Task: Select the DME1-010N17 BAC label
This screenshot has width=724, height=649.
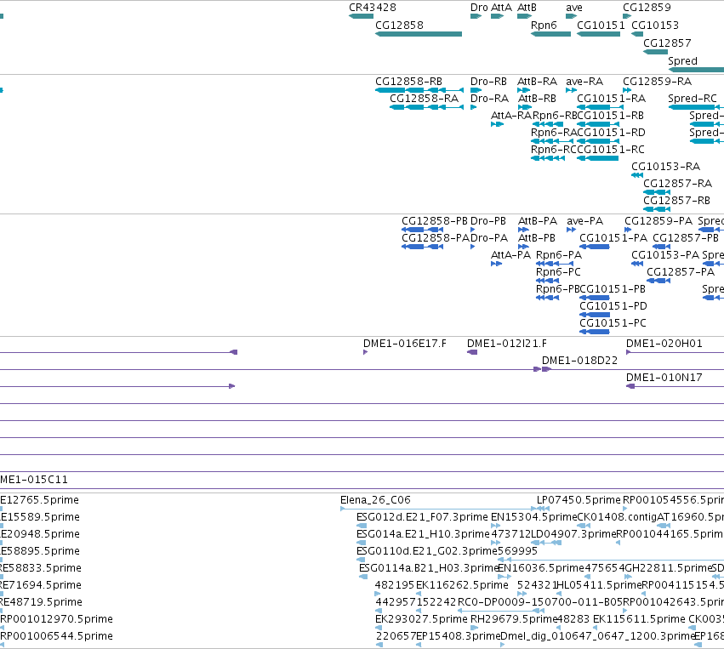Action: coord(664,378)
